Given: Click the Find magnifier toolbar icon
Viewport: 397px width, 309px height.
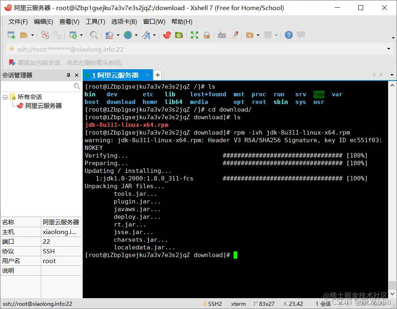Looking at the screenshot, I should tap(94, 35).
